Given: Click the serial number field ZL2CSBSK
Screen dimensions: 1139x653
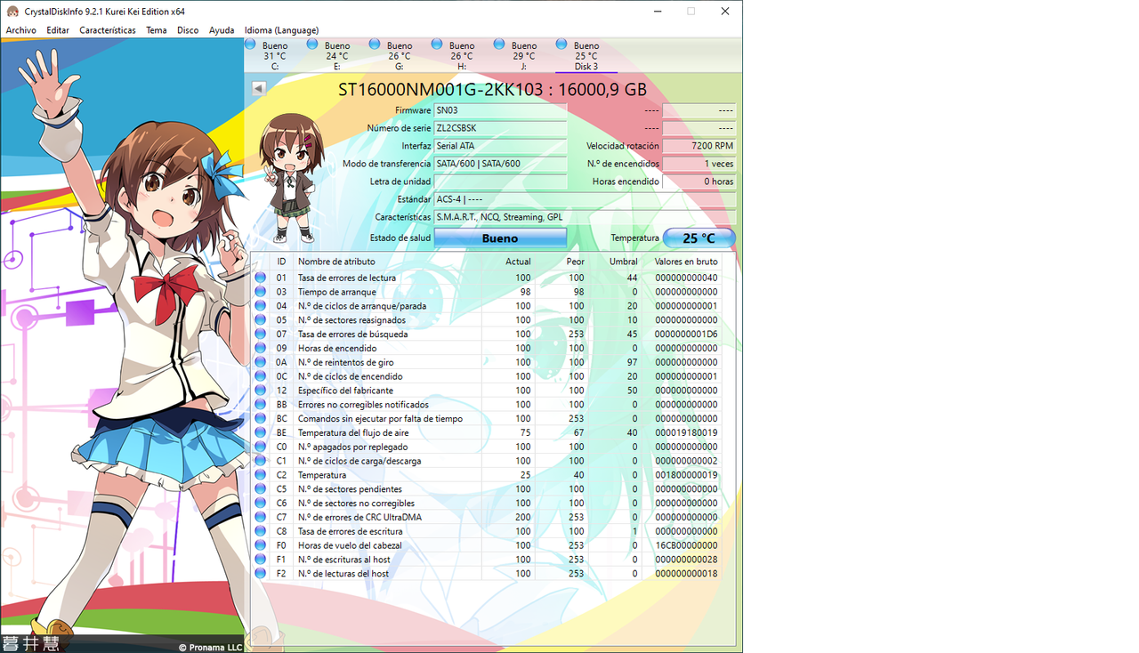Looking at the screenshot, I should pyautogui.click(x=500, y=128).
